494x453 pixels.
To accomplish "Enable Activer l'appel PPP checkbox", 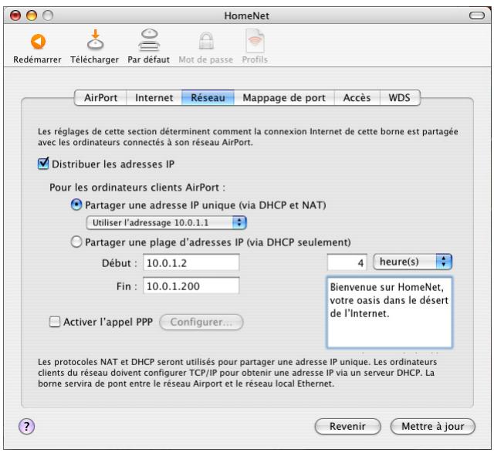I will [55, 322].
